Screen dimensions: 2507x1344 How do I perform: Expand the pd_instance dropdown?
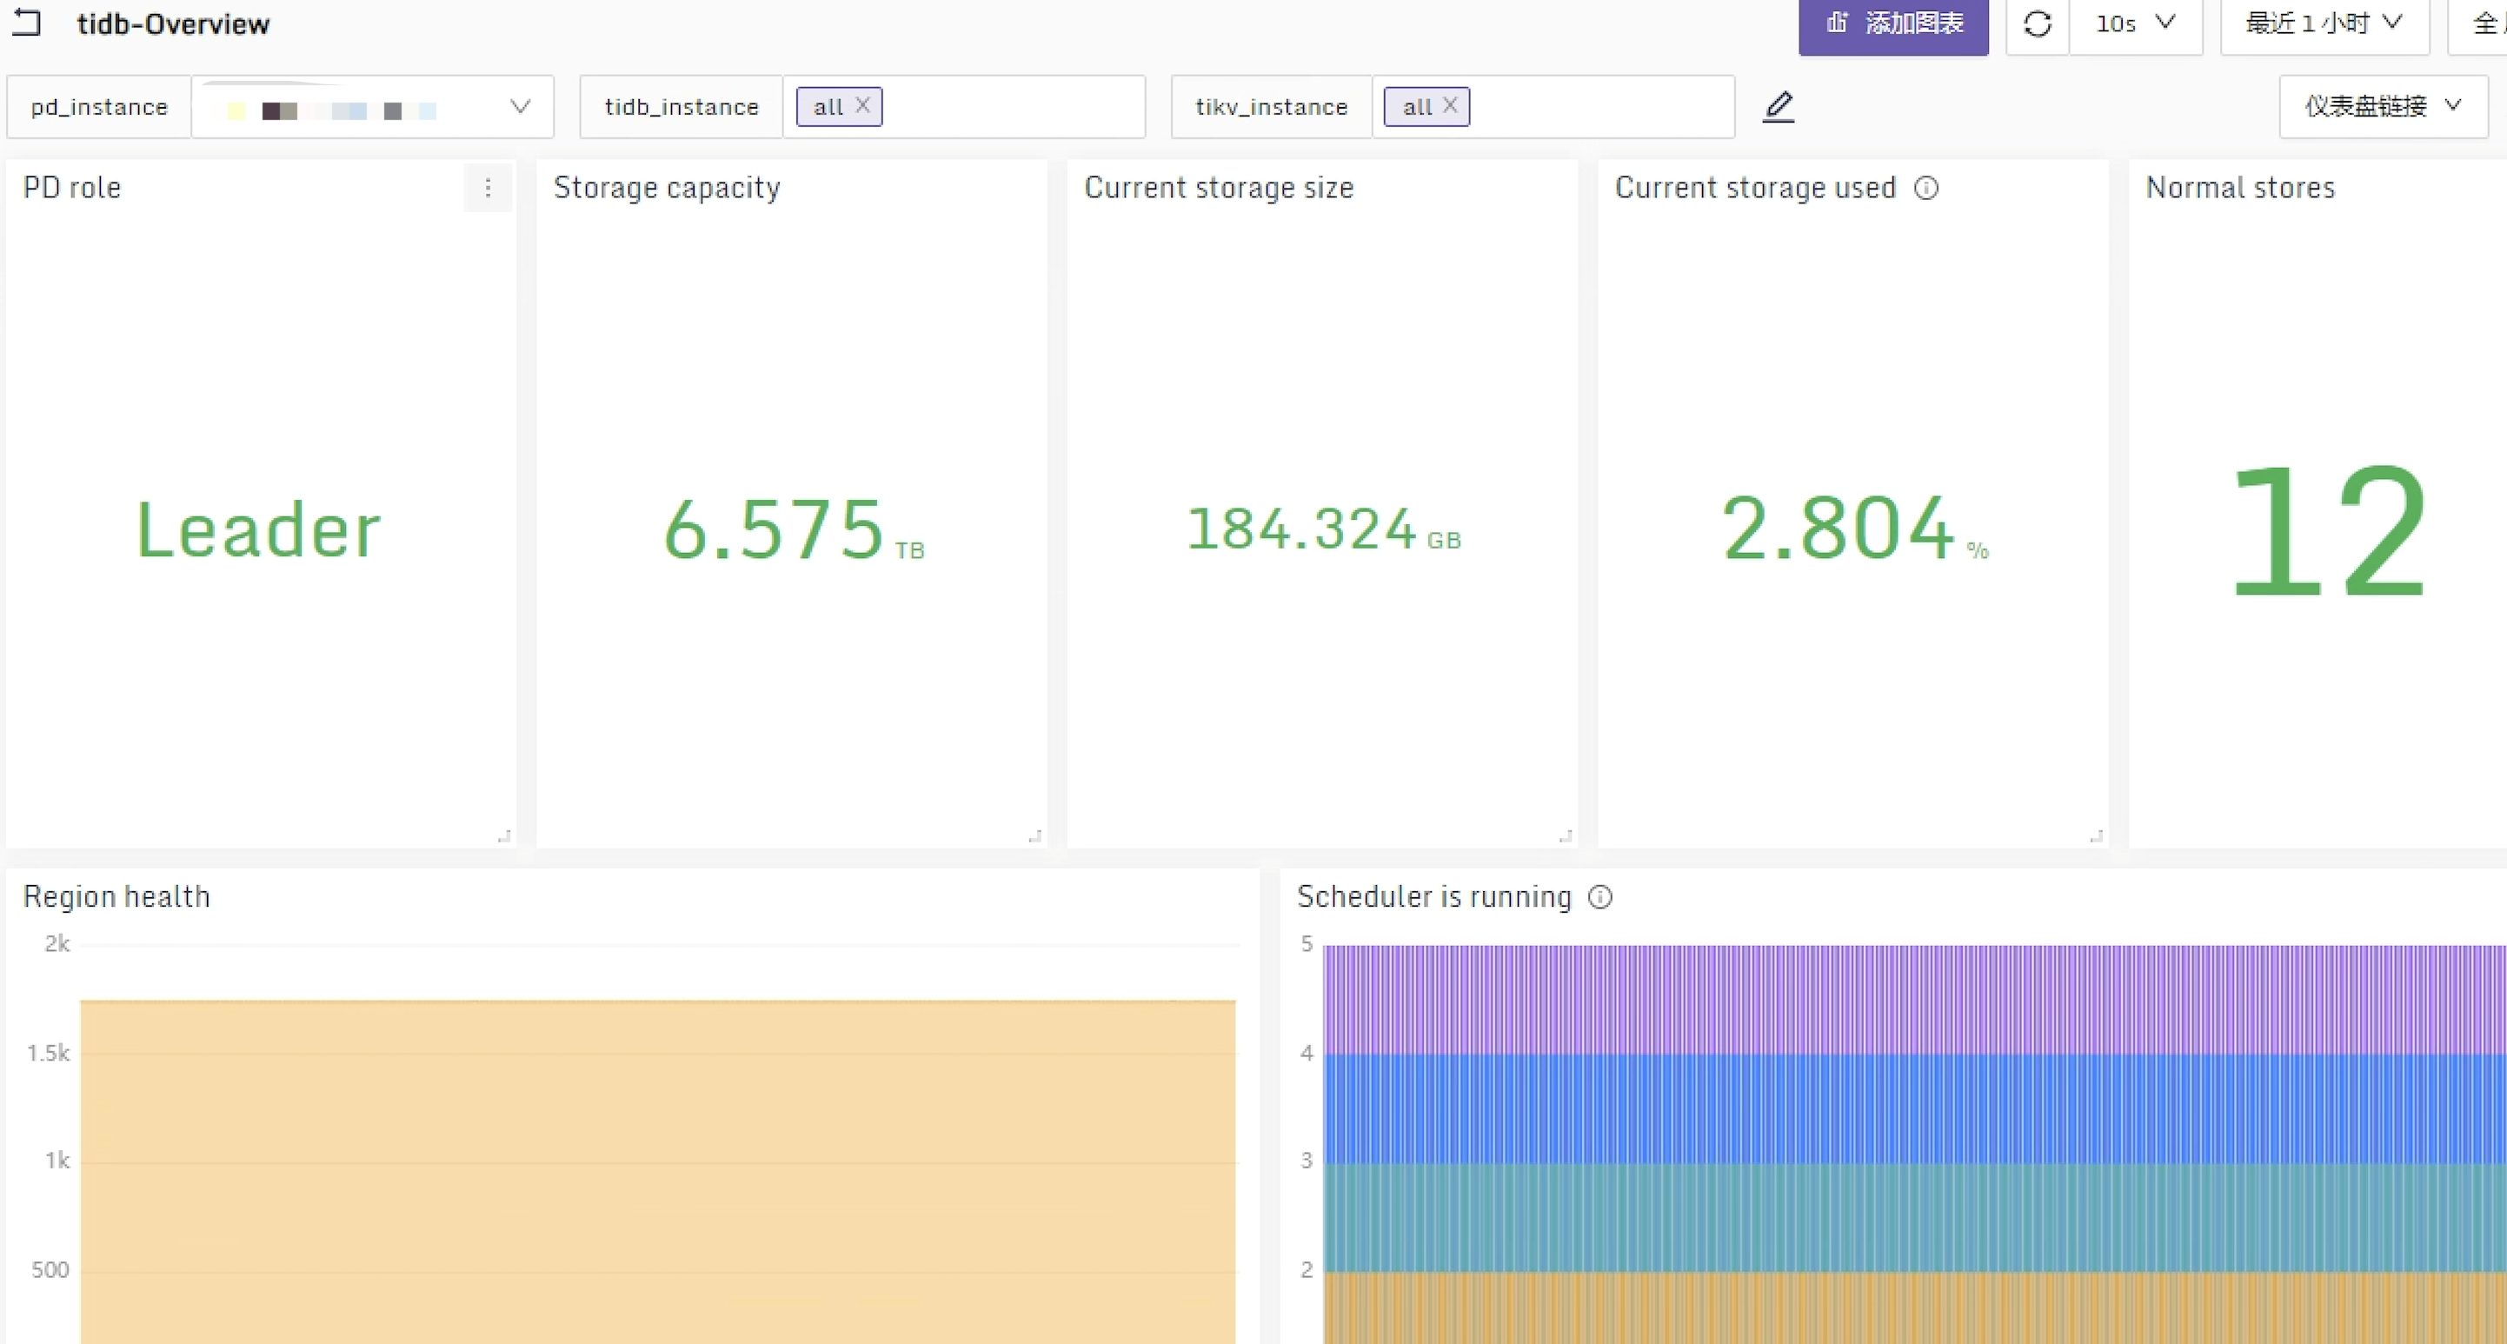(x=520, y=106)
